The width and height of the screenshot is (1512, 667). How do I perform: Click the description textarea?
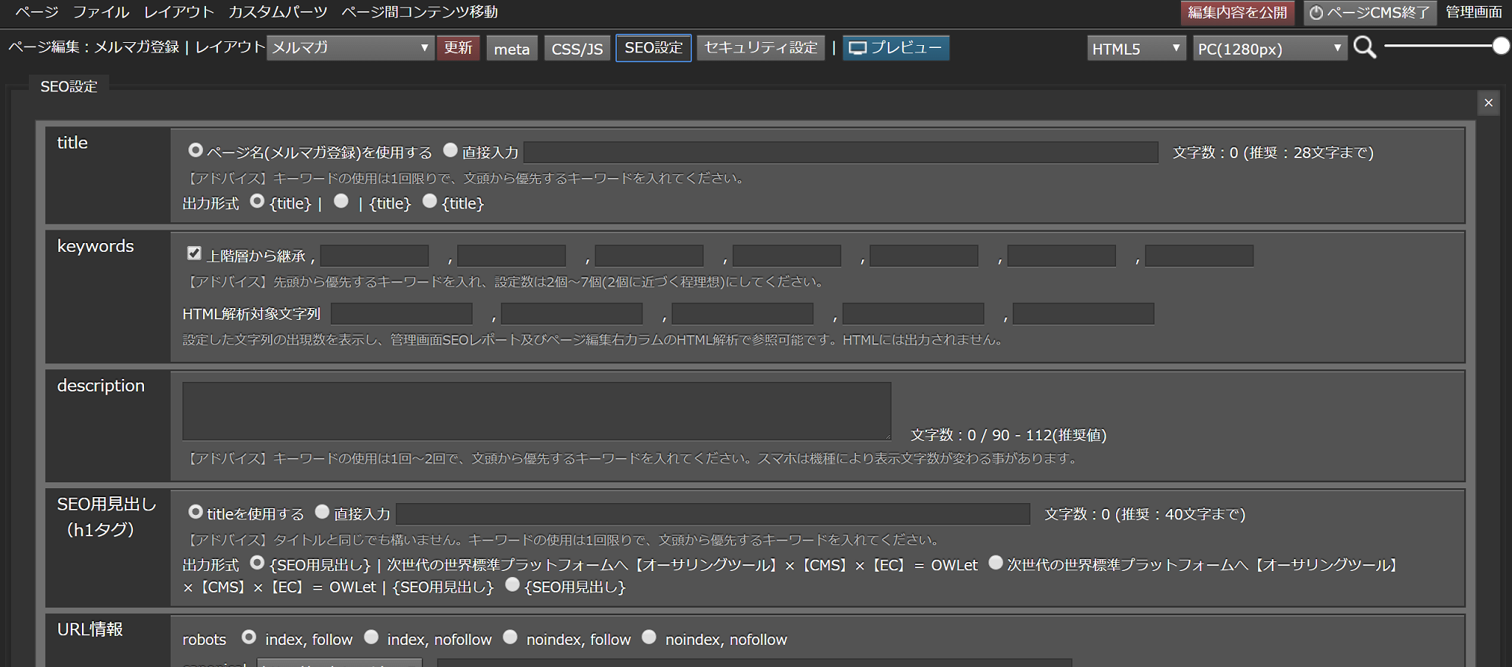click(x=537, y=411)
